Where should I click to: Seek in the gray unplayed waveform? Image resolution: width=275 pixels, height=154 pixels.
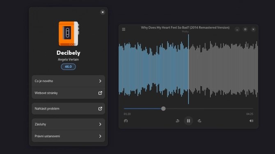pos(223,69)
